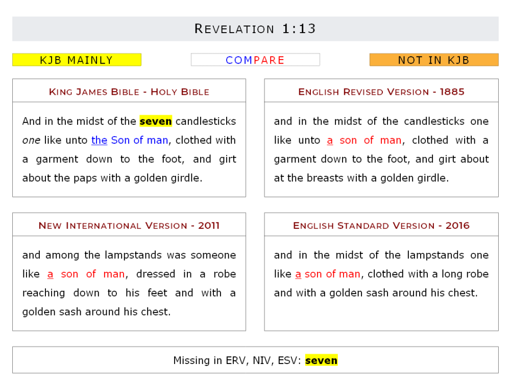This screenshot has width=511, height=390.
Task: Click the Revelation 1:13 title bar
Action: [x=255, y=29]
